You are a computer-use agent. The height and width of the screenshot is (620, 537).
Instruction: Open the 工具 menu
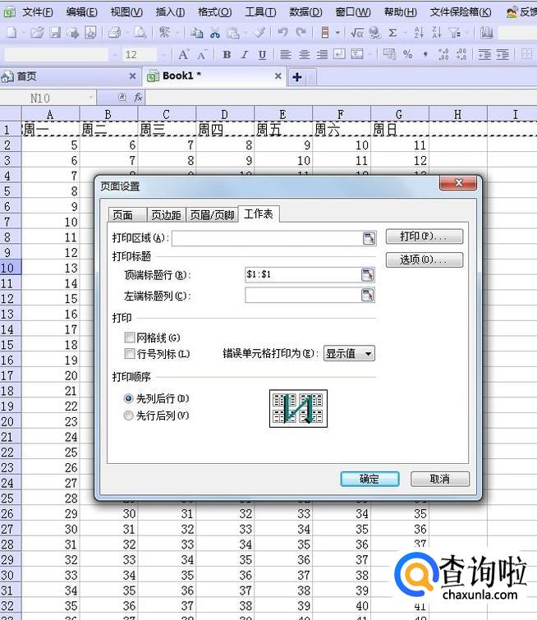tap(260, 12)
